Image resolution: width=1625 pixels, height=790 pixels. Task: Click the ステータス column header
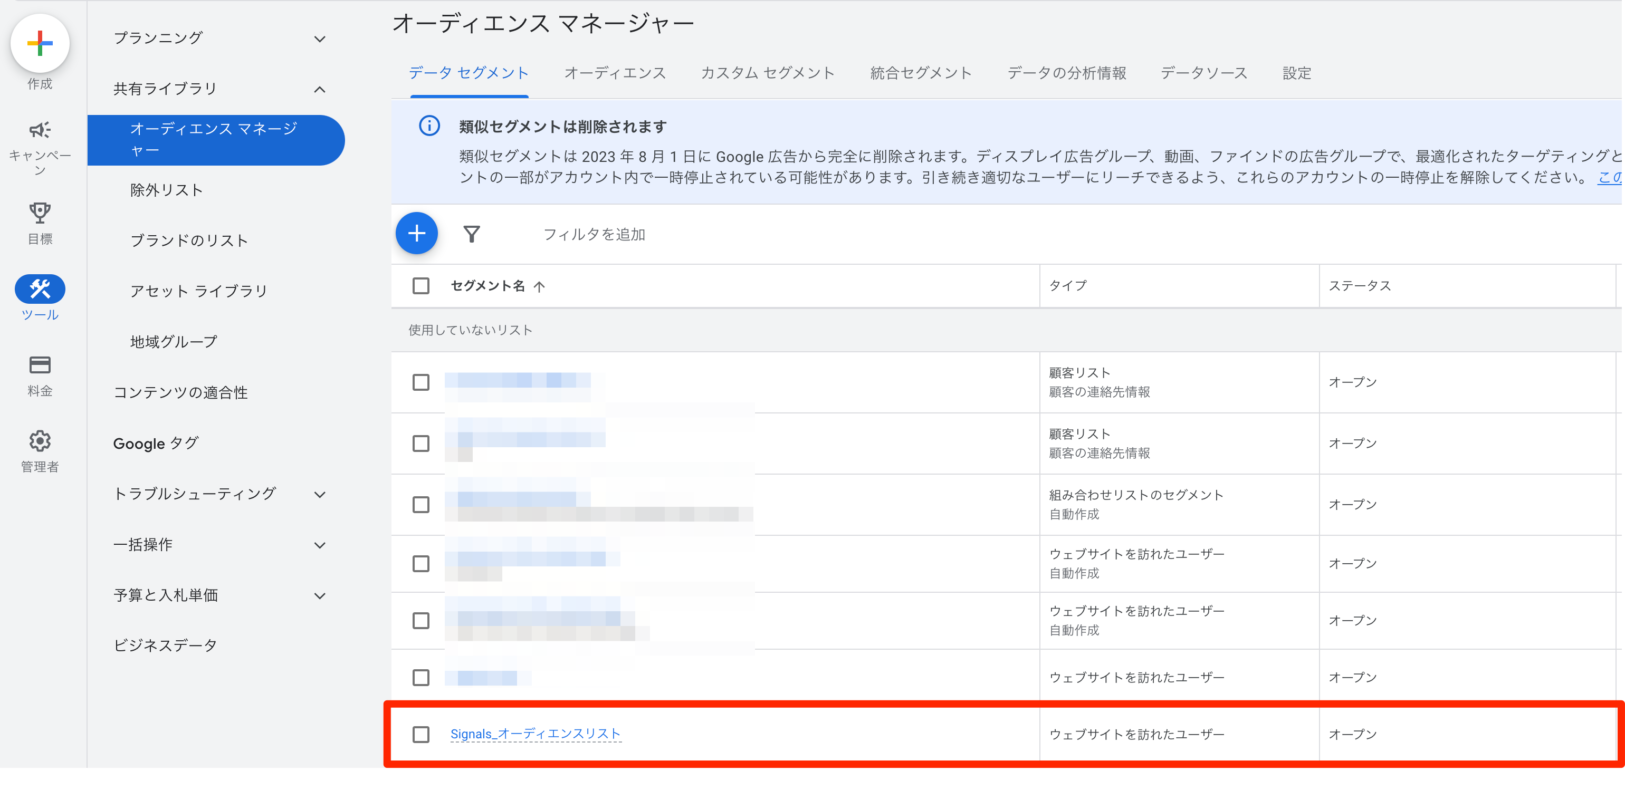tap(1360, 286)
